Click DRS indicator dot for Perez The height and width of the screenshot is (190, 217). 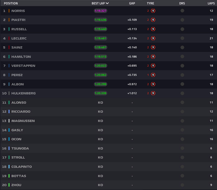182,75
